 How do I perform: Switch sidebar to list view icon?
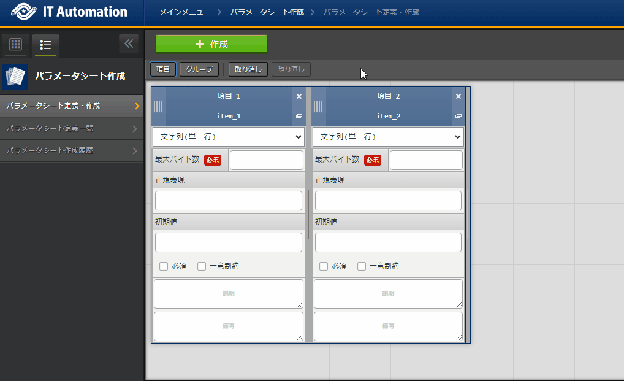pos(45,45)
